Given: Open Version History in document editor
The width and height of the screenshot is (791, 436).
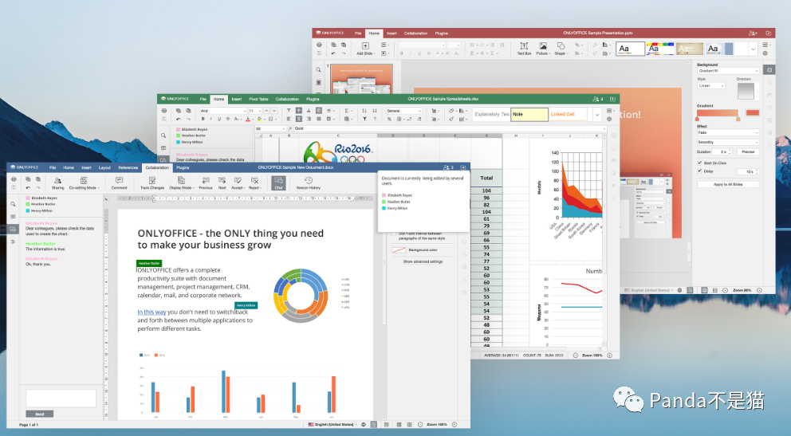Looking at the screenshot, I should [x=309, y=183].
